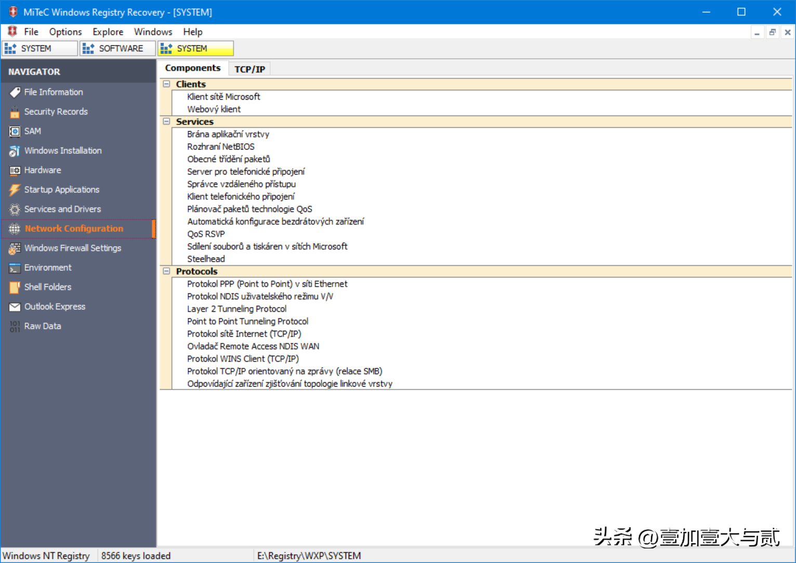Open the Explore menu
Image resolution: width=796 pixels, height=563 pixels.
coord(108,32)
